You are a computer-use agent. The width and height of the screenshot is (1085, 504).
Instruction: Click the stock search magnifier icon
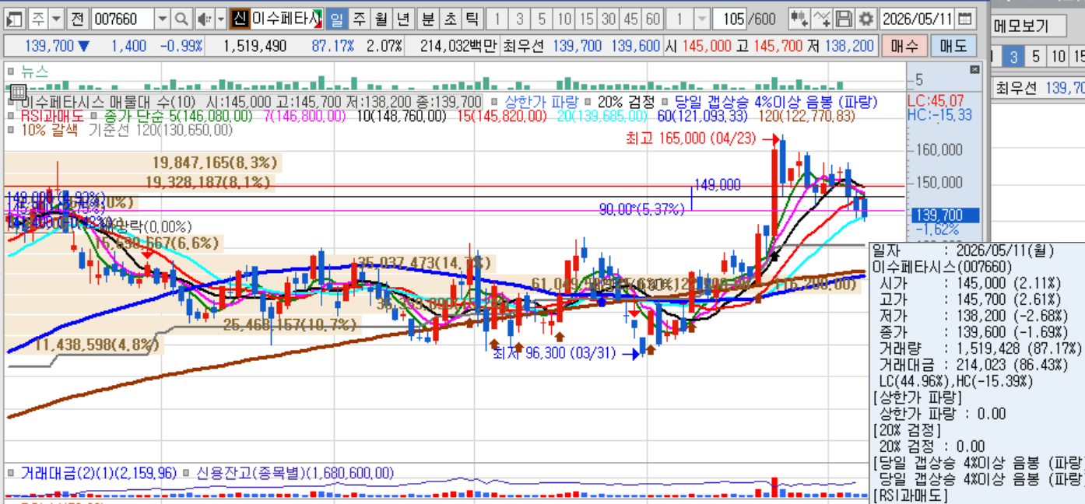(181, 19)
